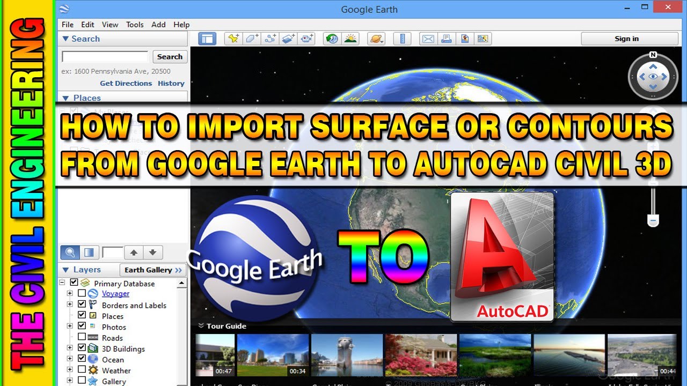Screen dimensions: 687x386
Task: Open the Tools menu
Action: (135, 25)
